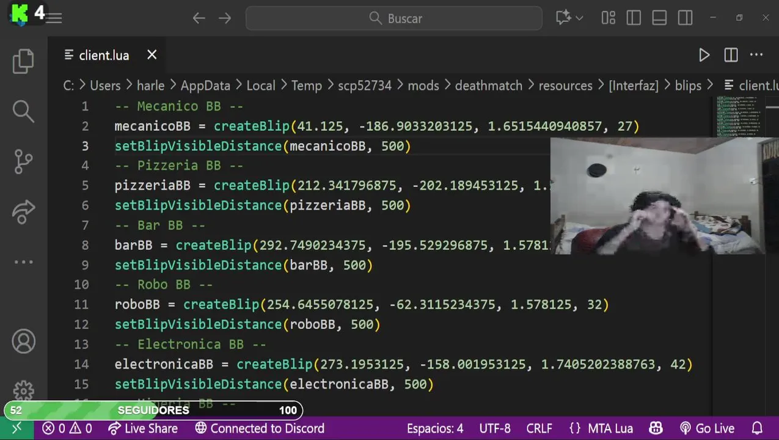Click the '-- Robo BB --' comment

(164, 285)
